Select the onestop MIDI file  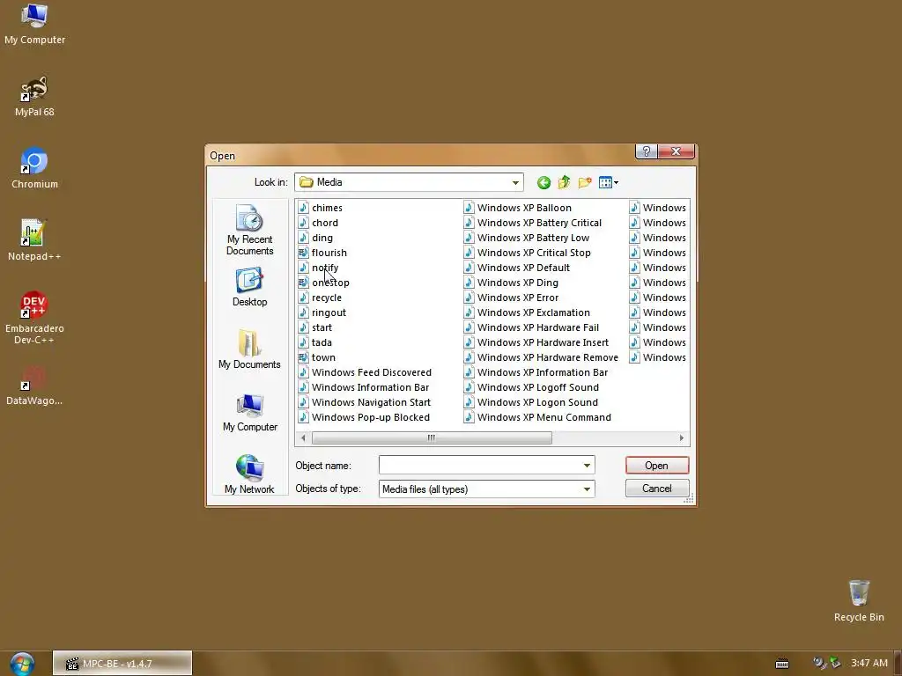[x=324, y=283]
